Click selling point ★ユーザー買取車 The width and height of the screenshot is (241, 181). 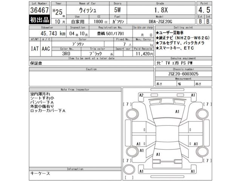click(169, 33)
